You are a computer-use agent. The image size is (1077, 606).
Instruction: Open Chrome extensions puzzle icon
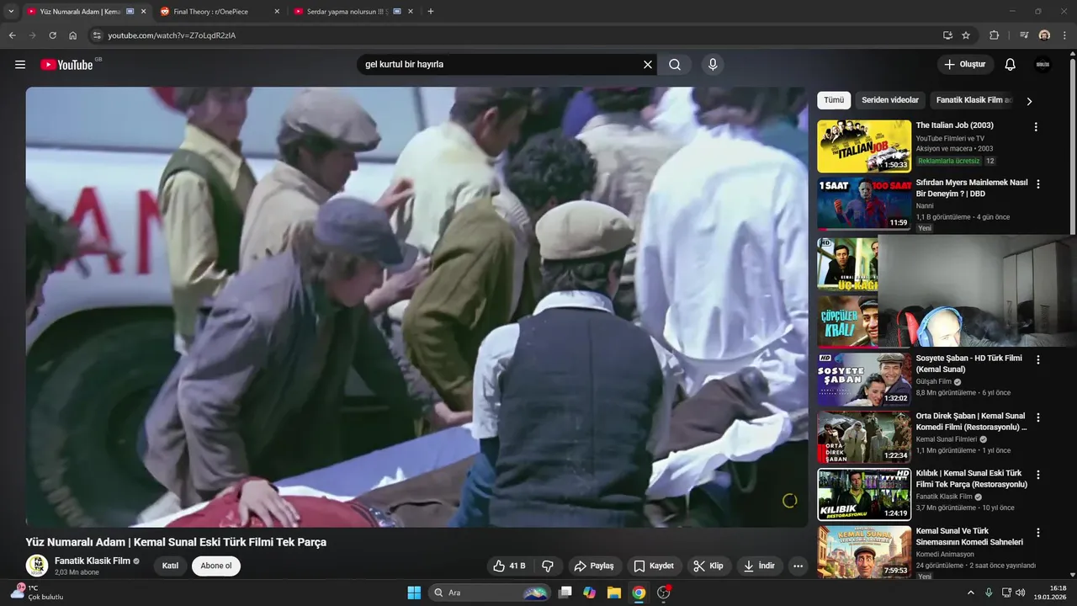[995, 35]
